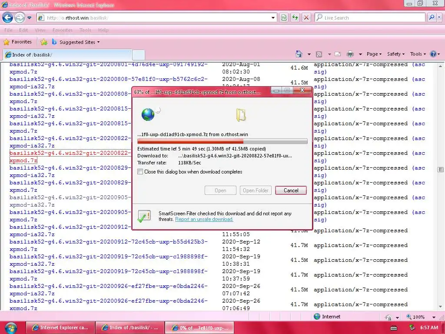Click Cancel in the download dialog
This screenshot has width=445, height=334.
pyautogui.click(x=291, y=190)
